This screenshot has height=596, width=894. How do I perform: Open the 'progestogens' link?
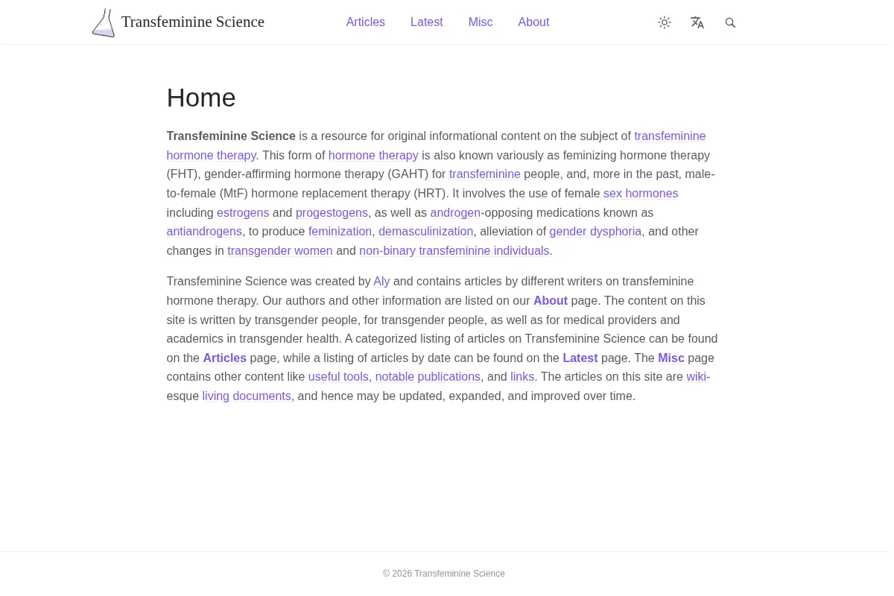coord(332,213)
